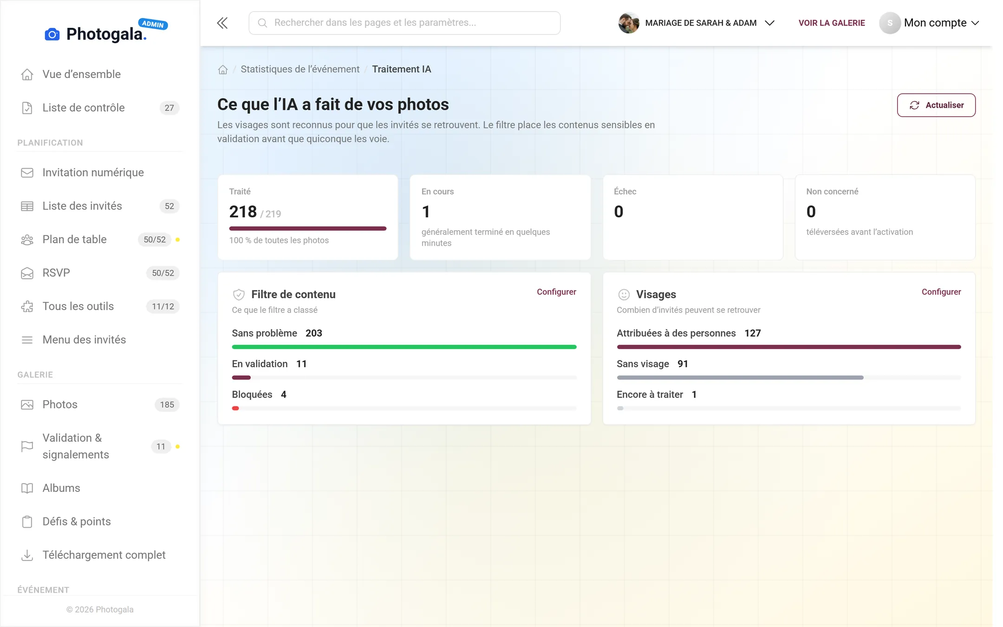
Task: Click Configurer in Filtre de contenu card
Action: click(x=556, y=292)
